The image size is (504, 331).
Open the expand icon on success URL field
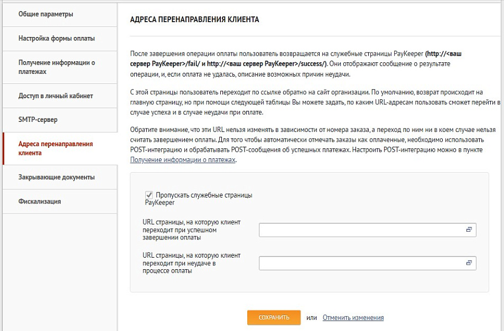point(469,229)
